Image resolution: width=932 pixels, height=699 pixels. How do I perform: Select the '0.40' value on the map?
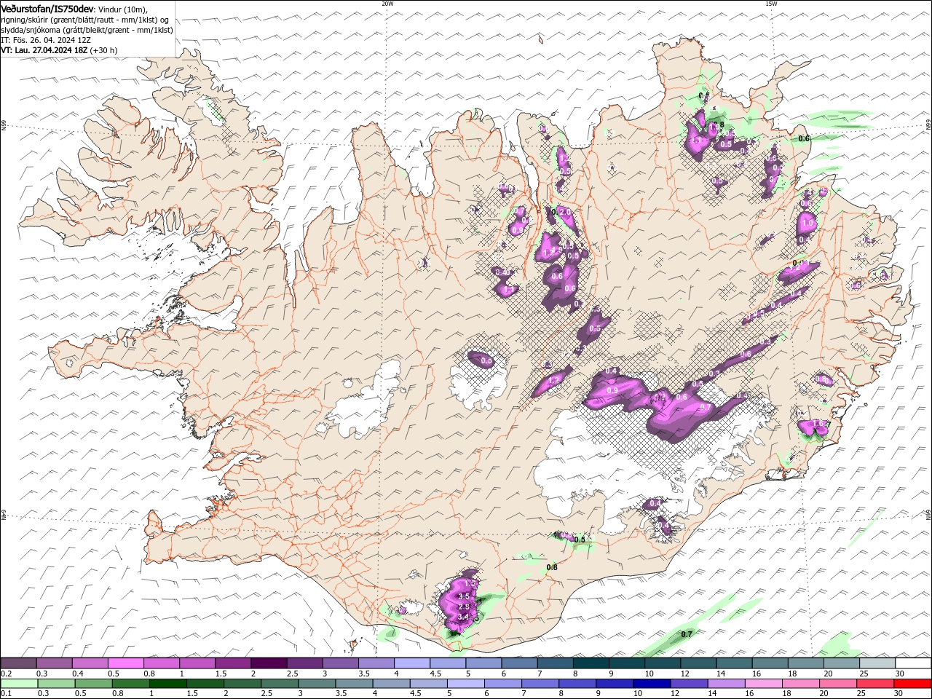coord(502,272)
